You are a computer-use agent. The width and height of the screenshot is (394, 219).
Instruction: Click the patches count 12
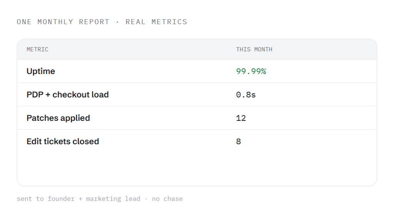click(x=241, y=118)
